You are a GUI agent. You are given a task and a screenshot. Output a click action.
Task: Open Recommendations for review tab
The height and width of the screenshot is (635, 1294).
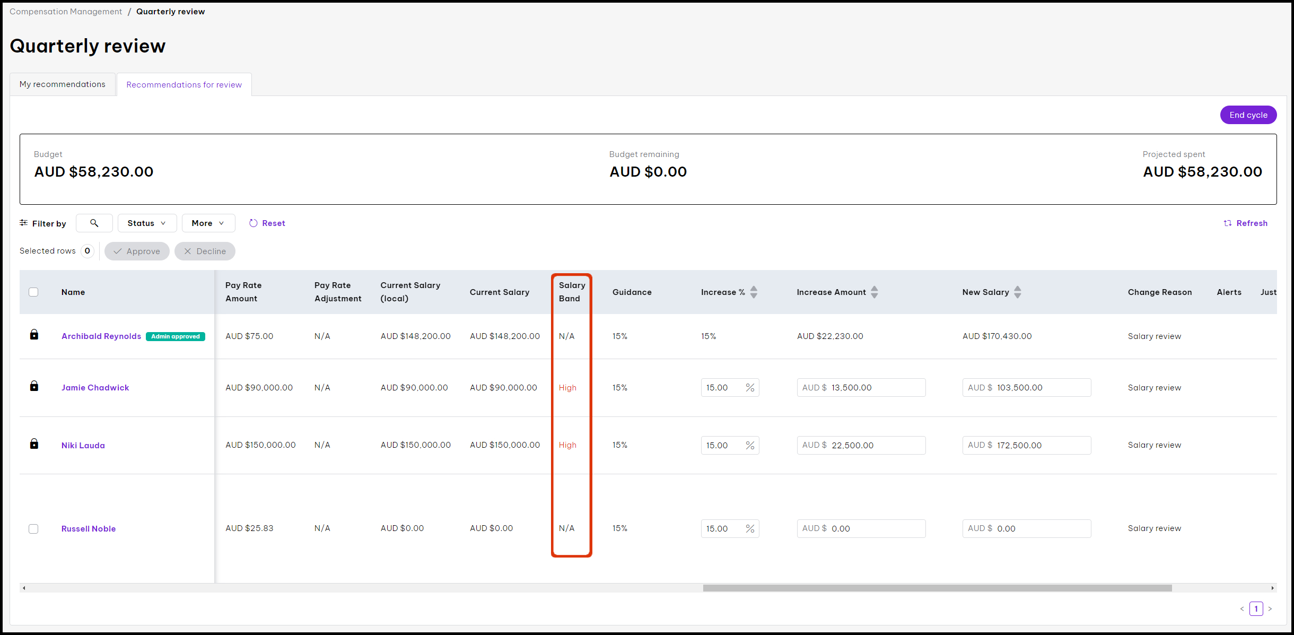[184, 85]
